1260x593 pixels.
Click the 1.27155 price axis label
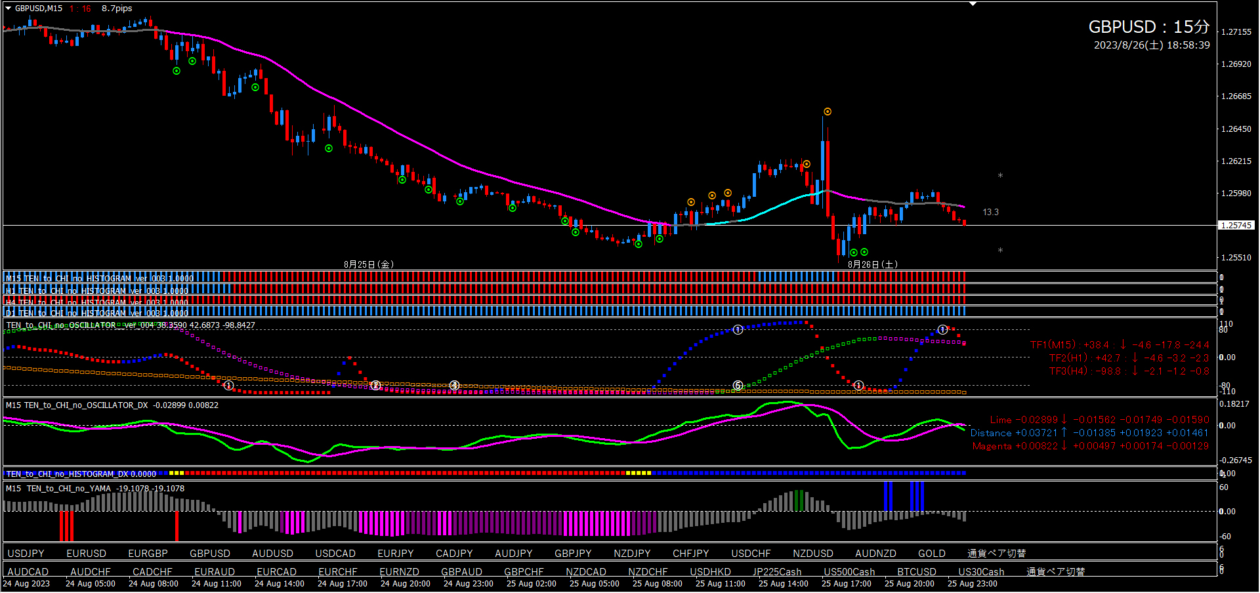(1236, 31)
